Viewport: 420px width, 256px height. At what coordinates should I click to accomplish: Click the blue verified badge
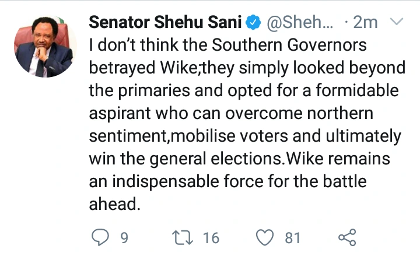[x=253, y=23]
